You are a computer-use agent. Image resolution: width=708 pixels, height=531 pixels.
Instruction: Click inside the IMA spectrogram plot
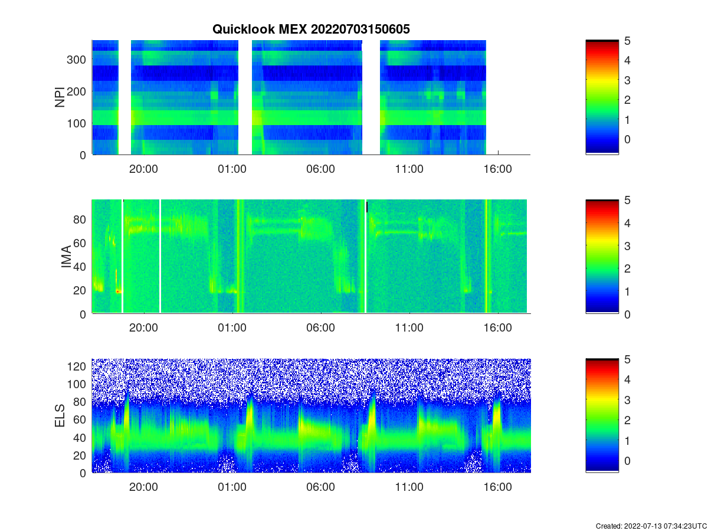pyautogui.click(x=311, y=257)
